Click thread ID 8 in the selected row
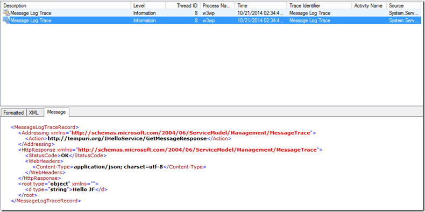 [x=196, y=20]
